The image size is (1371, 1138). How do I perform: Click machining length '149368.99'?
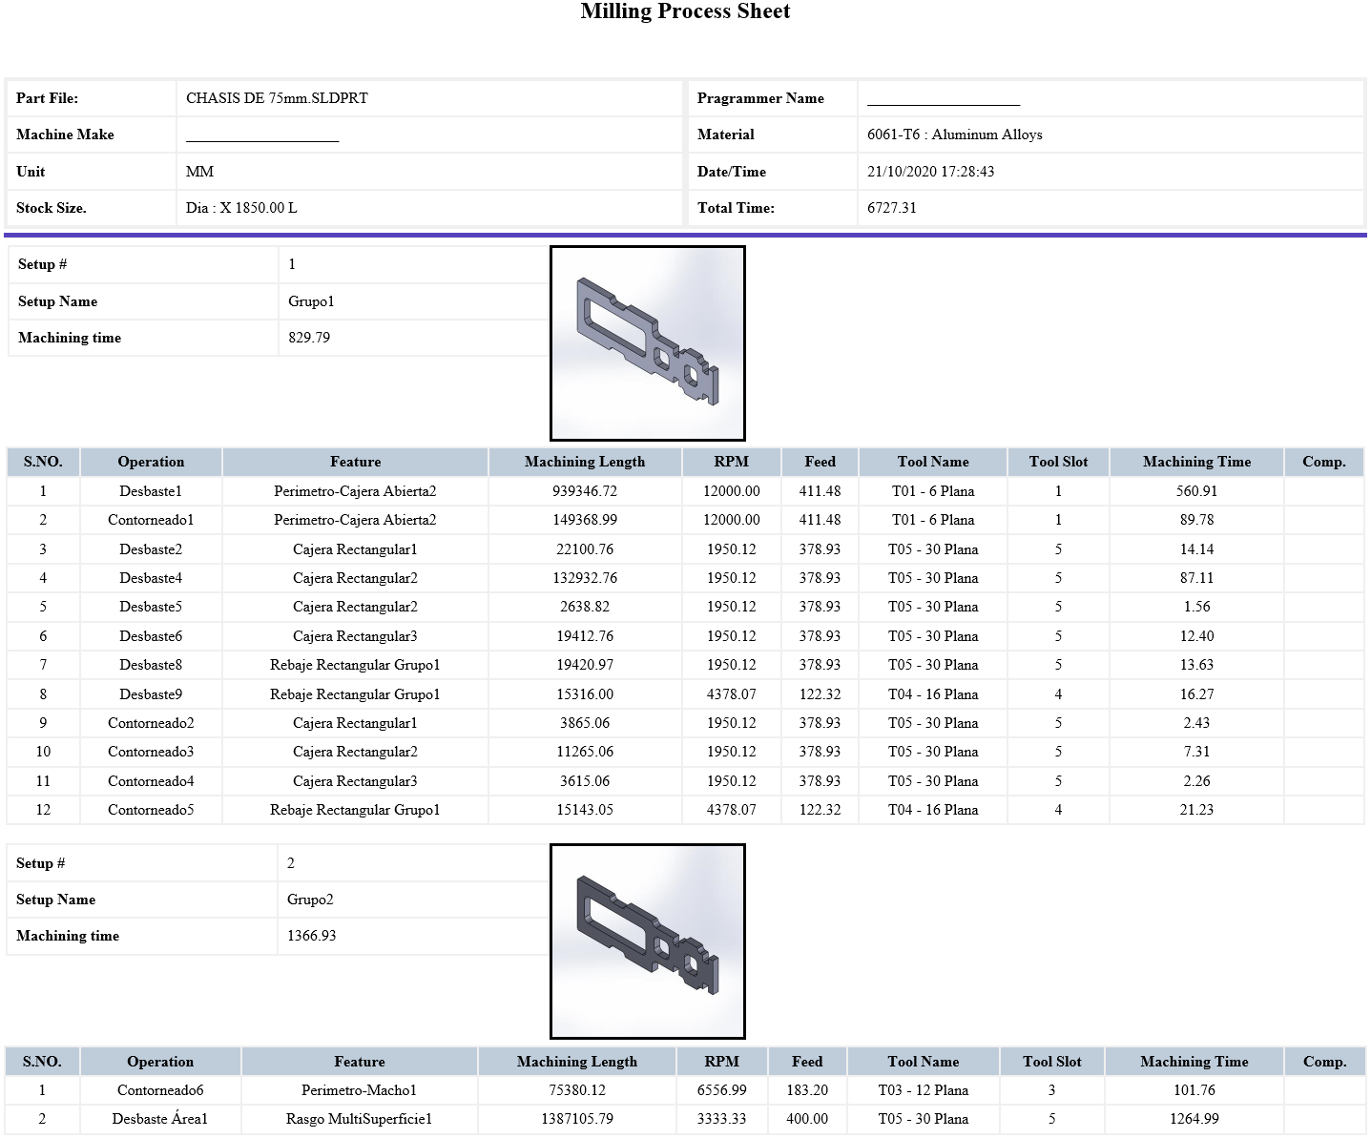click(x=585, y=520)
